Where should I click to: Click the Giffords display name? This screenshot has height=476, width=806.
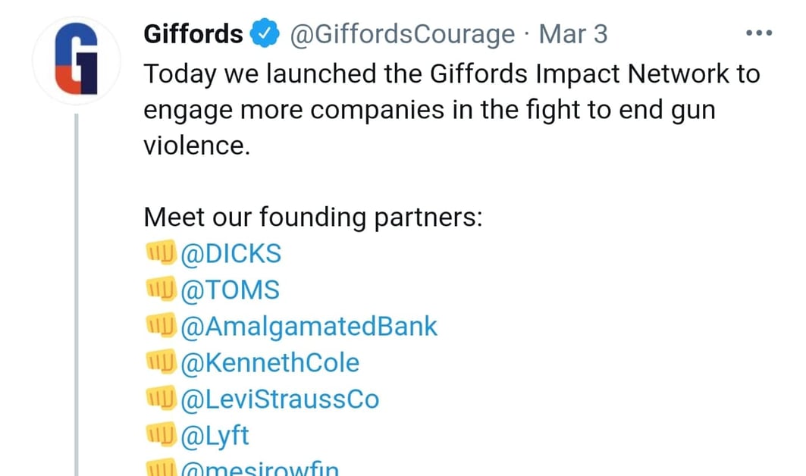click(x=193, y=34)
